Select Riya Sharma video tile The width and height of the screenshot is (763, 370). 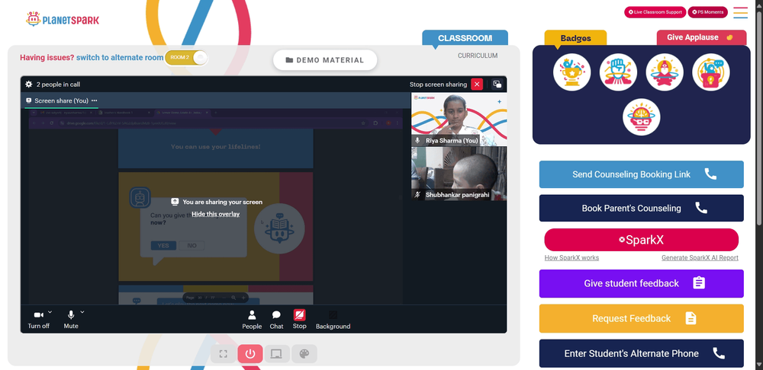tap(459, 120)
